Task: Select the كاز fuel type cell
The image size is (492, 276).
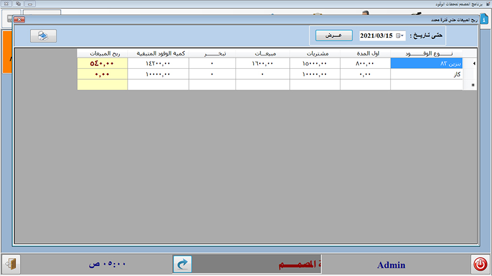Action: coord(426,74)
